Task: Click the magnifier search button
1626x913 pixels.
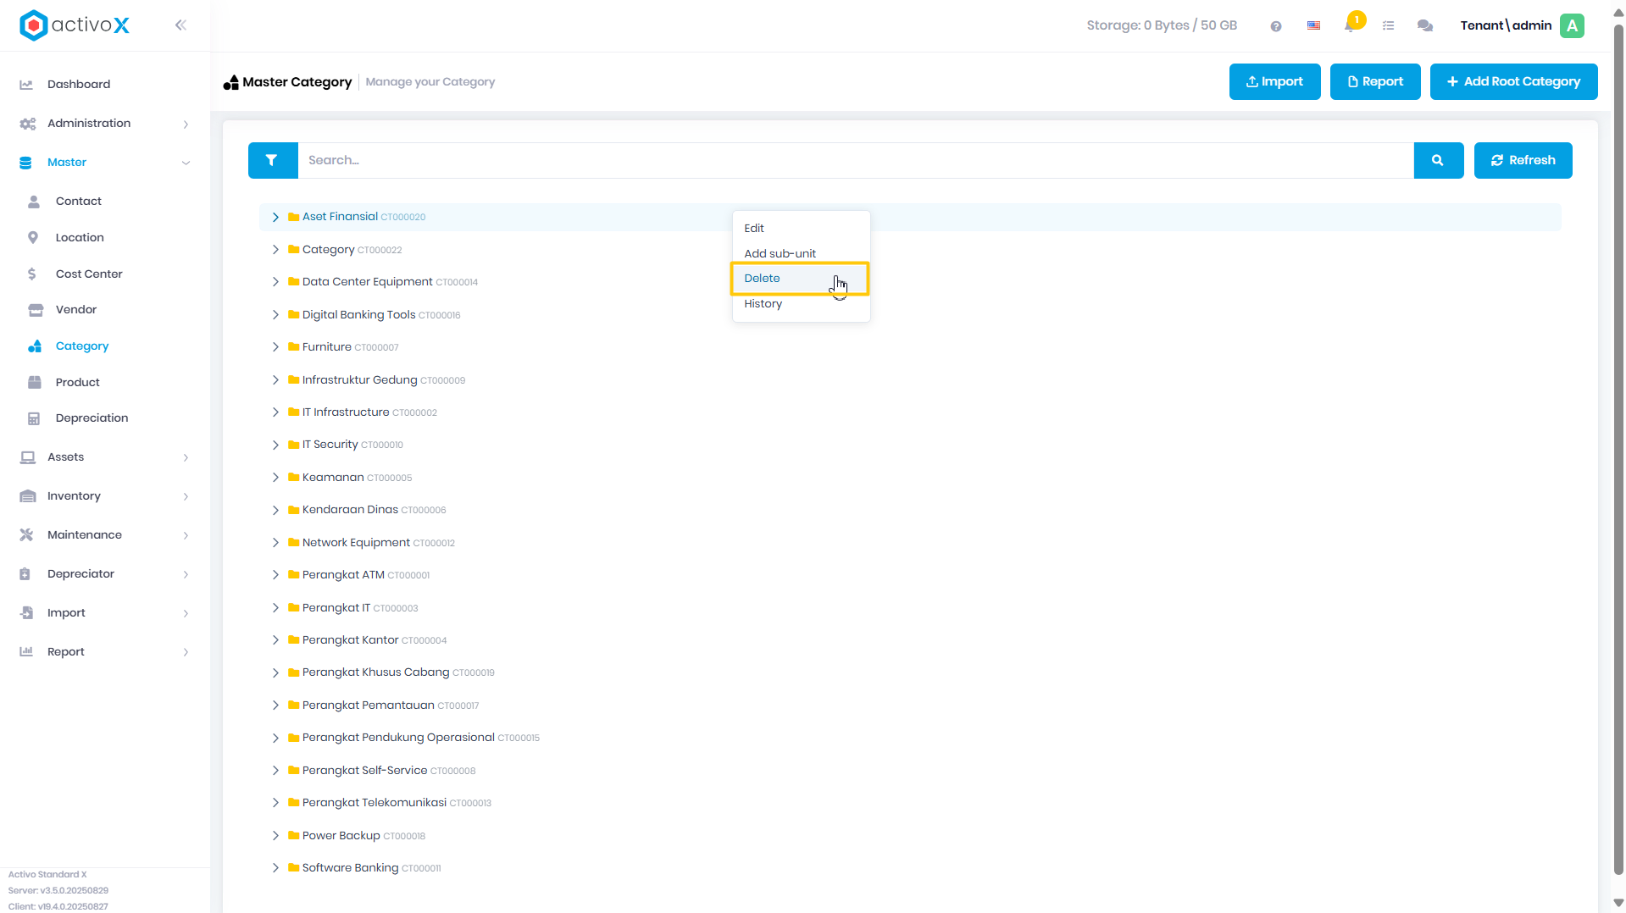Action: click(1438, 160)
